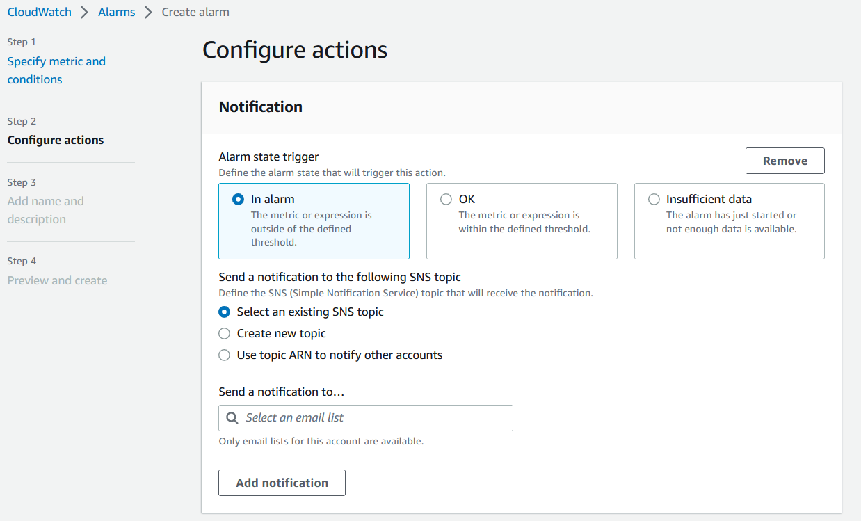Open Step 2 'Configure actions' in sidebar
This screenshot has width=861, height=521.
(x=55, y=140)
